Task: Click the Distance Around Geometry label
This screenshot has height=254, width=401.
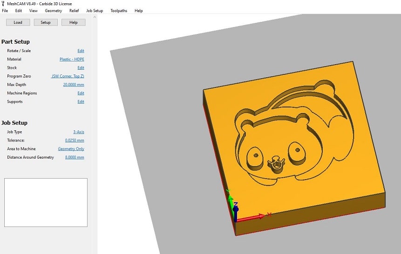Action: (x=30, y=157)
